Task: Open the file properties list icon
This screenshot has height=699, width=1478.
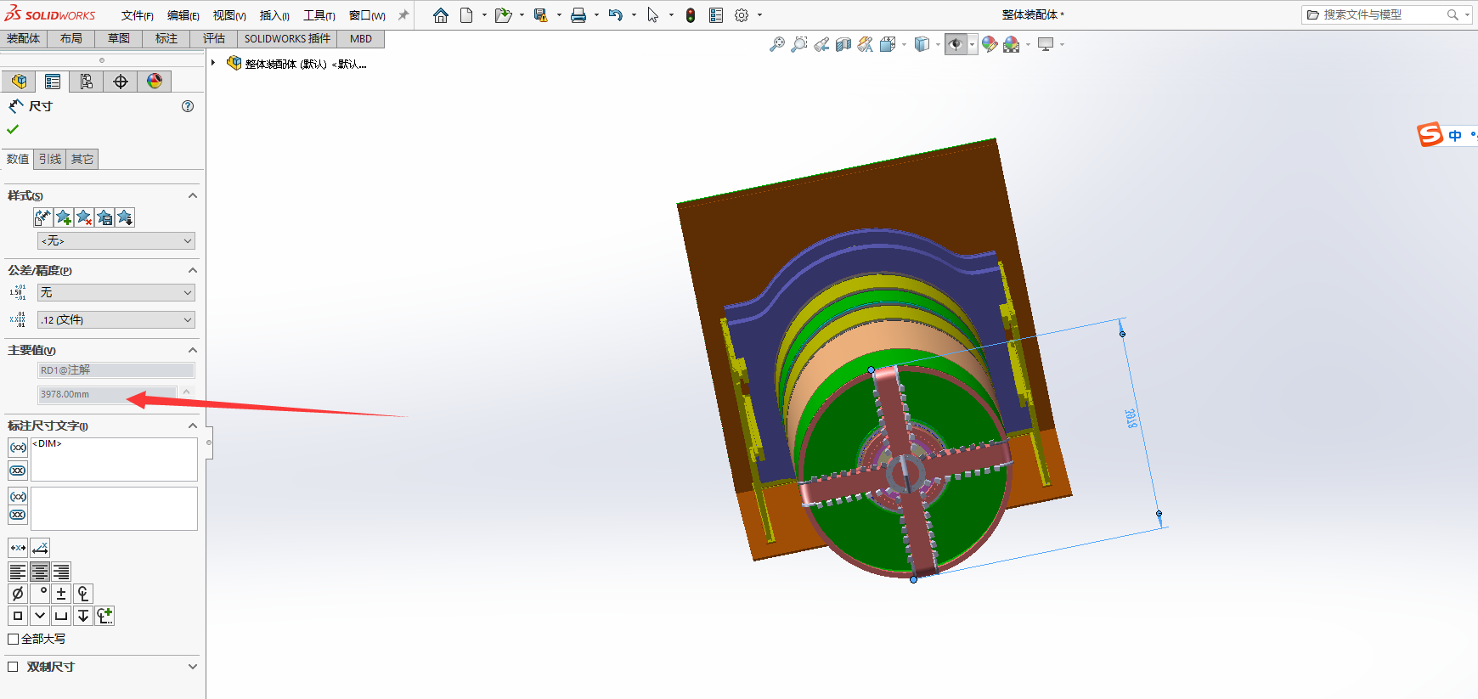Action: coord(716,15)
